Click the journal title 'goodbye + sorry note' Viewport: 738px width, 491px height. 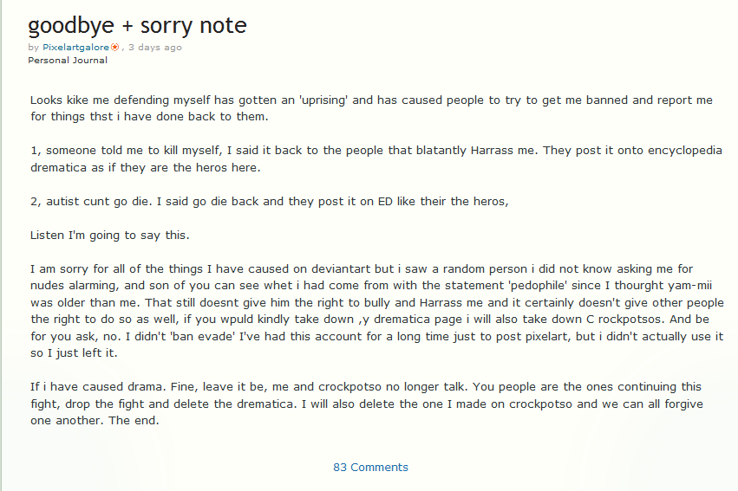[x=137, y=25]
